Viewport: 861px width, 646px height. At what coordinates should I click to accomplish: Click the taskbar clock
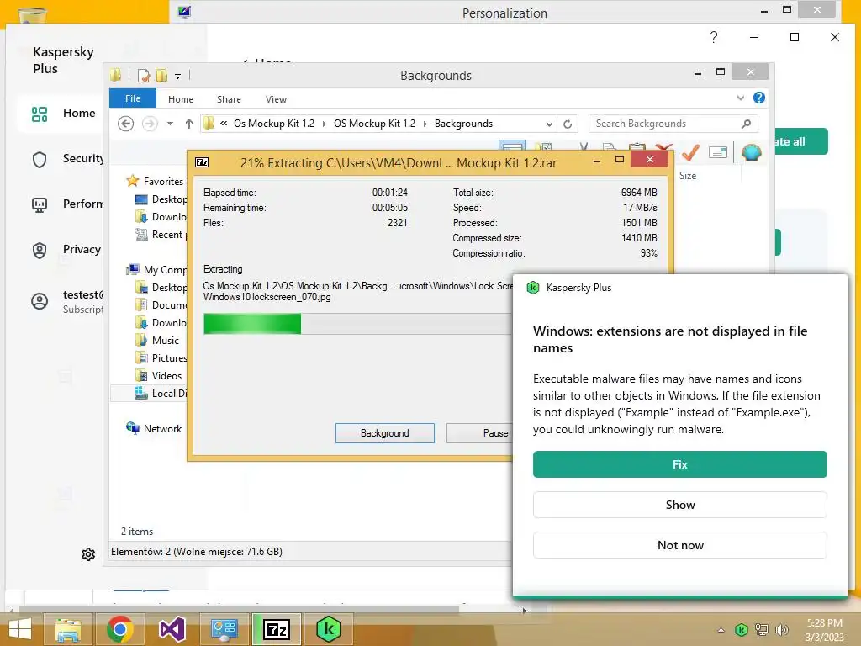(x=824, y=630)
